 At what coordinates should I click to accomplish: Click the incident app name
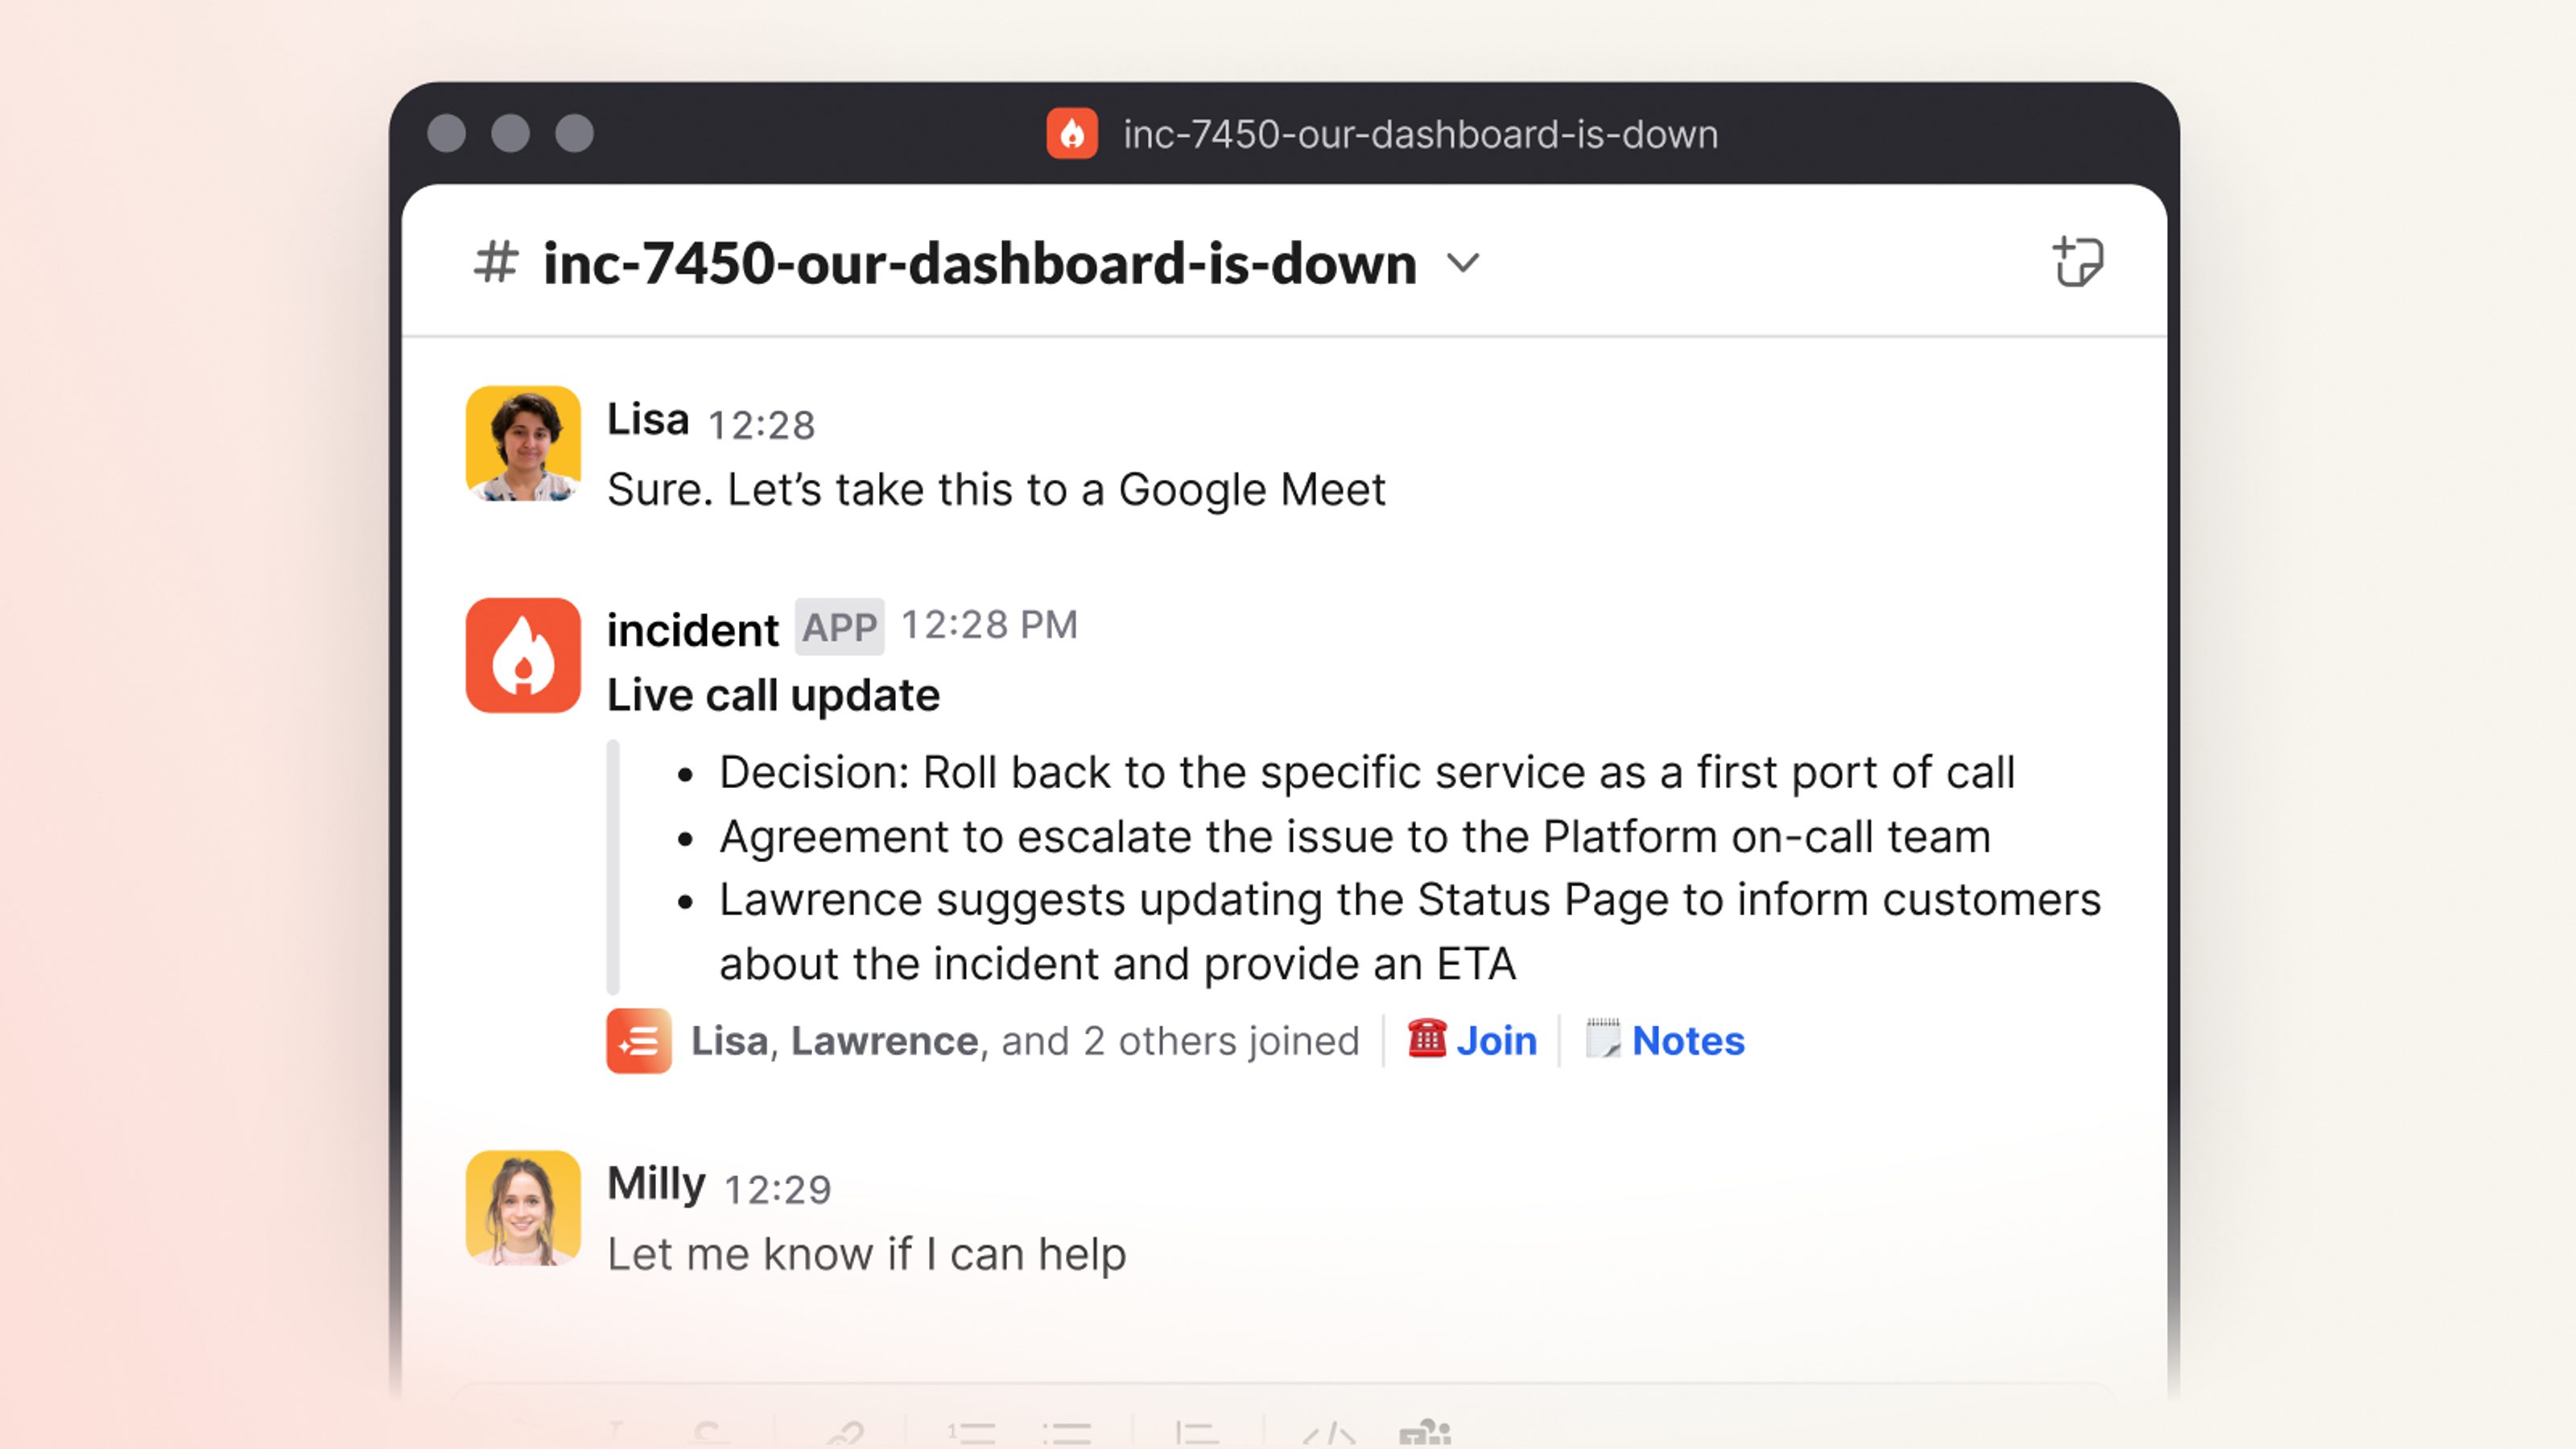tap(692, 630)
